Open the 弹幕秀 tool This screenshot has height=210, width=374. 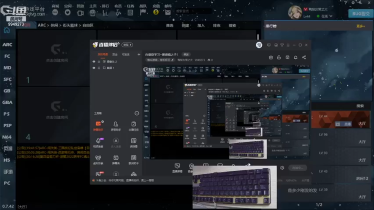pyautogui.click(x=115, y=160)
